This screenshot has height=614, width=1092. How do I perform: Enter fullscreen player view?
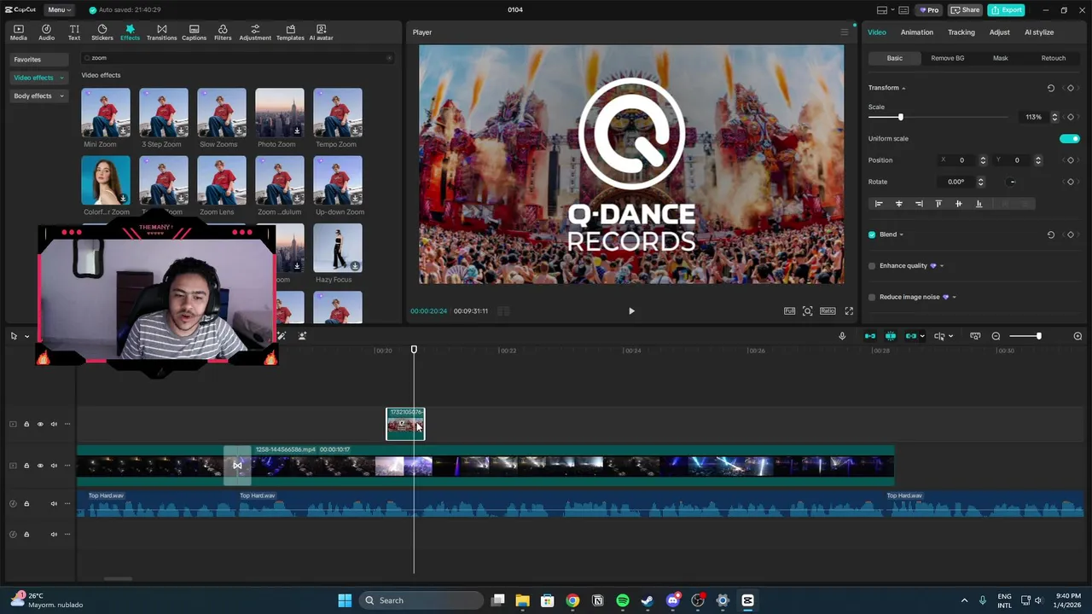pyautogui.click(x=849, y=311)
